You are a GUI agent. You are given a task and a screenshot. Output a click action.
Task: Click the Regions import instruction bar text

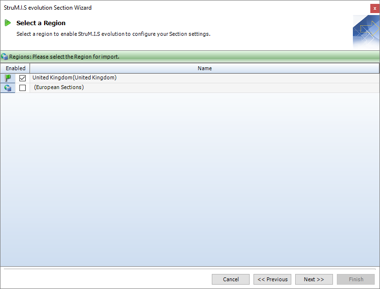pyautogui.click(x=64, y=57)
